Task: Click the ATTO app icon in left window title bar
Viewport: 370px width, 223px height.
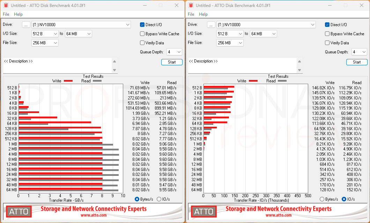Action: click(6, 5)
